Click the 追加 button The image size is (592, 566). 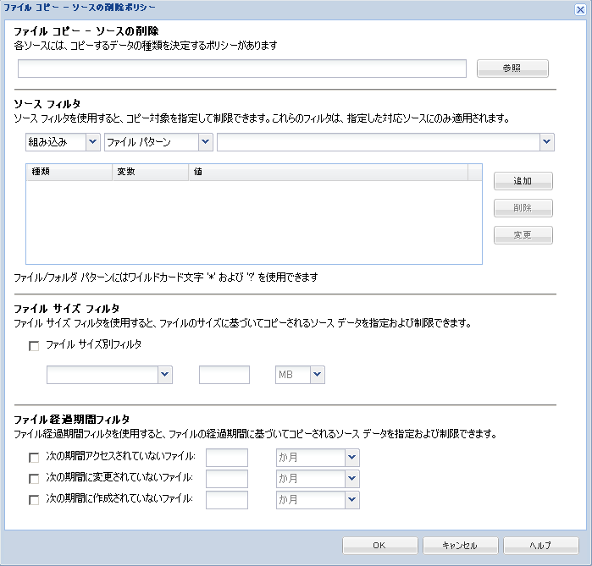point(523,181)
